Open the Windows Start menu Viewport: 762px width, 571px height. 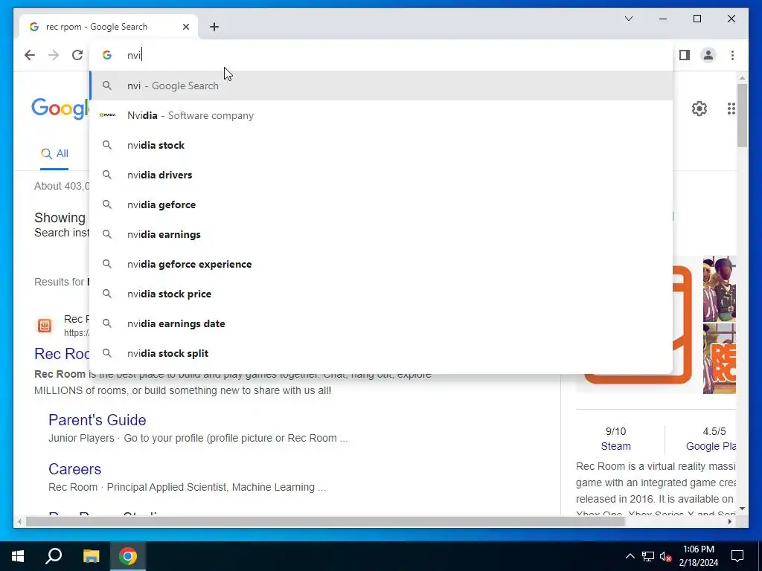click(x=18, y=556)
